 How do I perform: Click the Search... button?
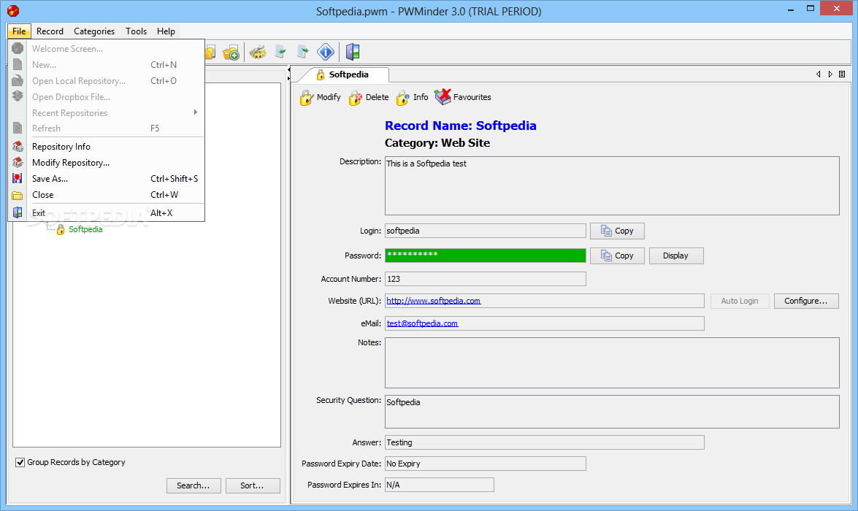[194, 486]
